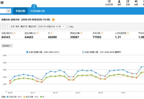This screenshot has height=99, width=144.
Task: Click help icon next to 独立访客(UV)
Action: click(x=38, y=33)
